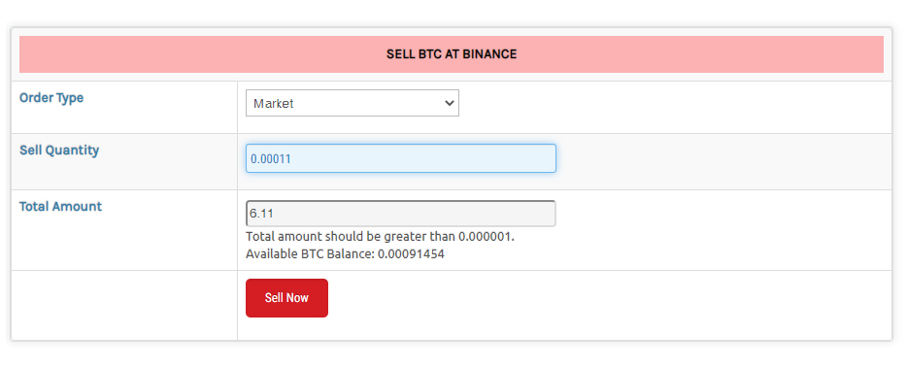
Task: Click the empty cell beside Sell Now
Action: 124,305
